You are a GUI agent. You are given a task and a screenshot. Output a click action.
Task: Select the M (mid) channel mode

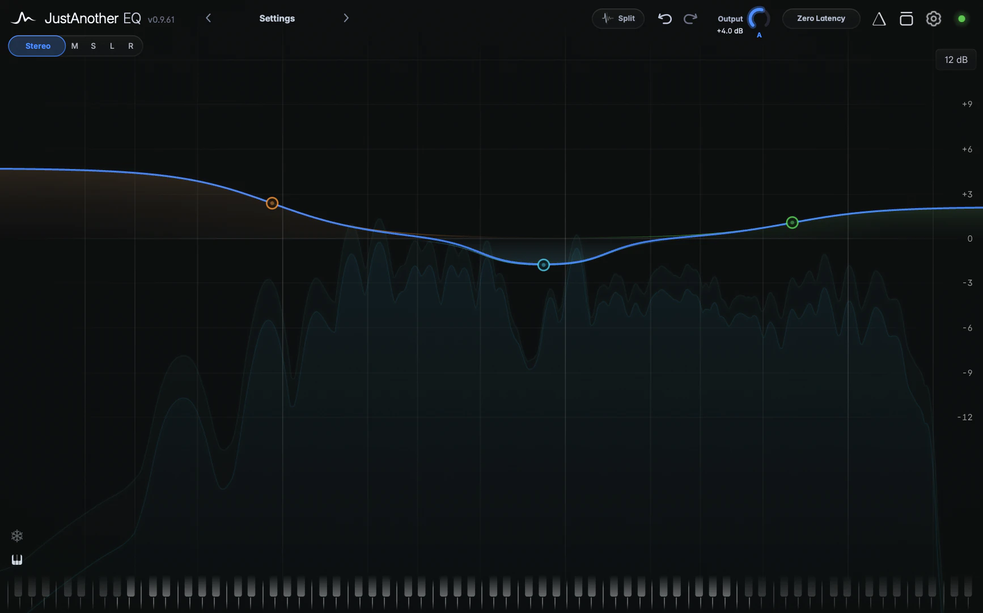click(x=75, y=46)
